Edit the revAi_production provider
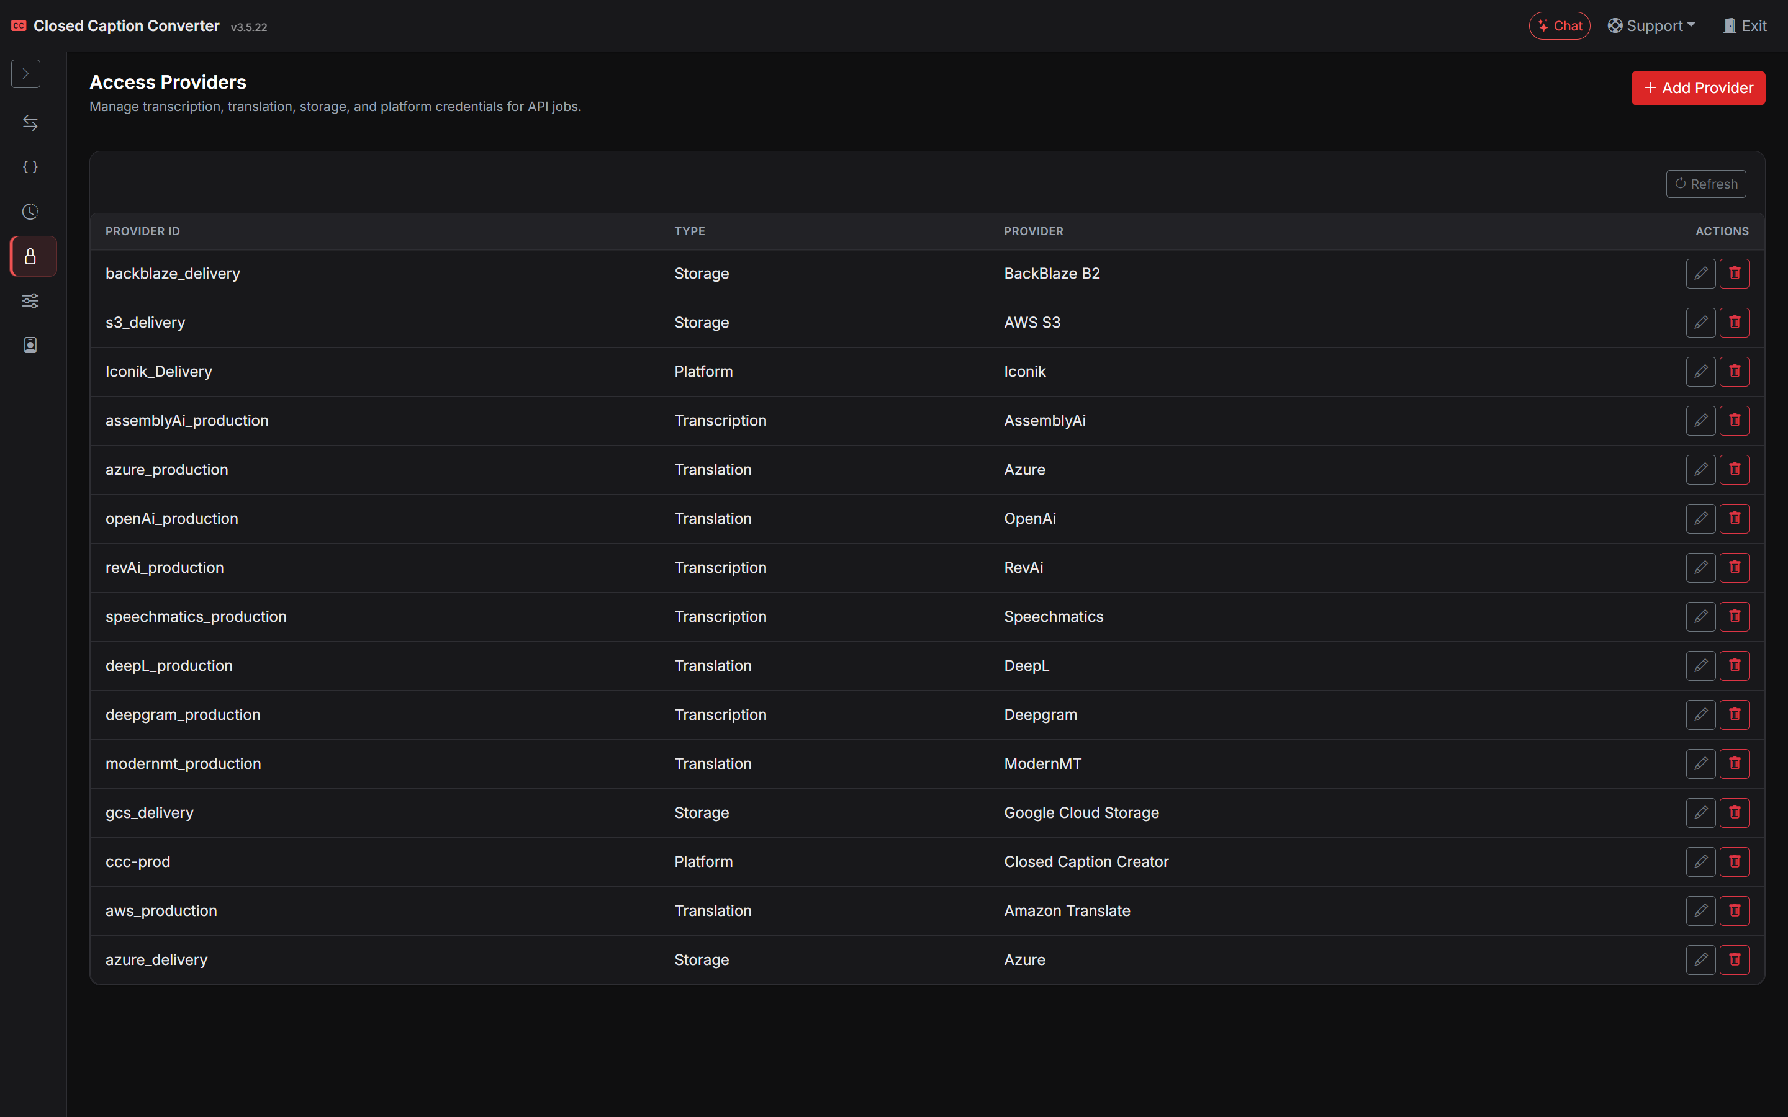The height and width of the screenshot is (1117, 1788). (1700, 567)
